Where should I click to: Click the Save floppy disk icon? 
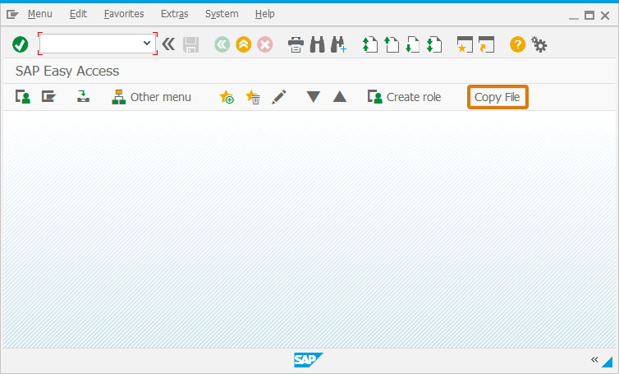coord(190,44)
